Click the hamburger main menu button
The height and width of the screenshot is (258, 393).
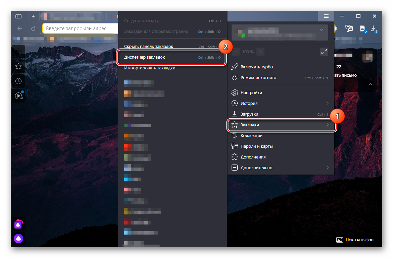click(x=326, y=16)
